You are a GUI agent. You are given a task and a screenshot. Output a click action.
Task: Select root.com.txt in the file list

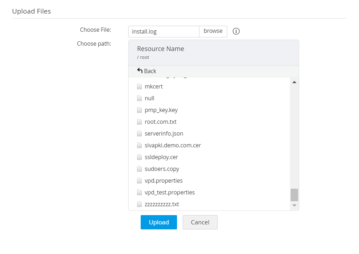click(161, 122)
